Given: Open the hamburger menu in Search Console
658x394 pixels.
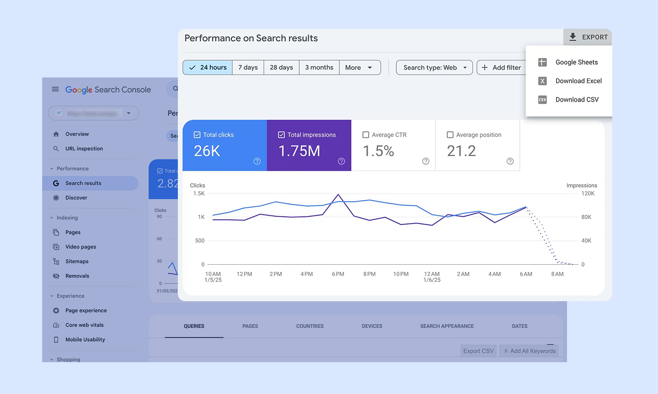Looking at the screenshot, I should (x=55, y=89).
